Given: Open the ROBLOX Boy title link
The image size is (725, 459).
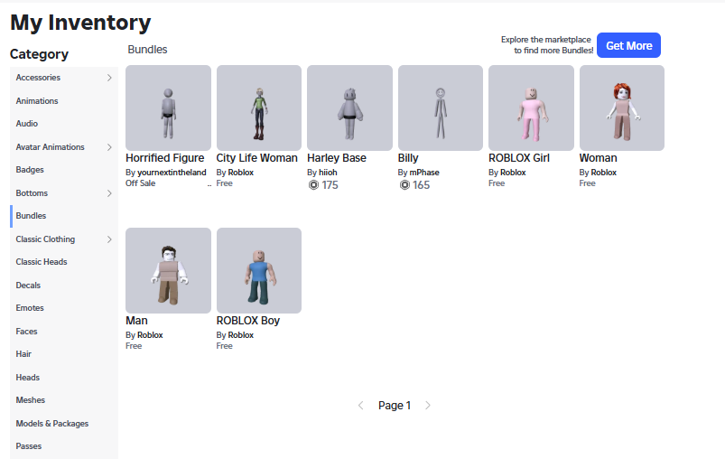Looking at the screenshot, I should tap(248, 321).
